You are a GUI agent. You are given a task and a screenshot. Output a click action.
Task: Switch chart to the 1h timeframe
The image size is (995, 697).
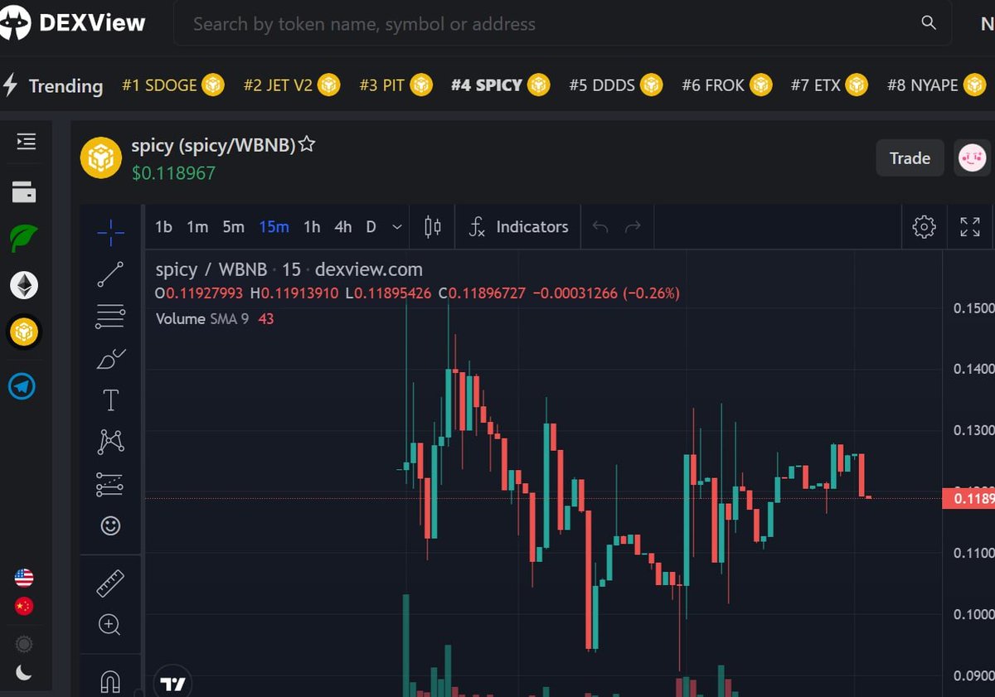[311, 226]
